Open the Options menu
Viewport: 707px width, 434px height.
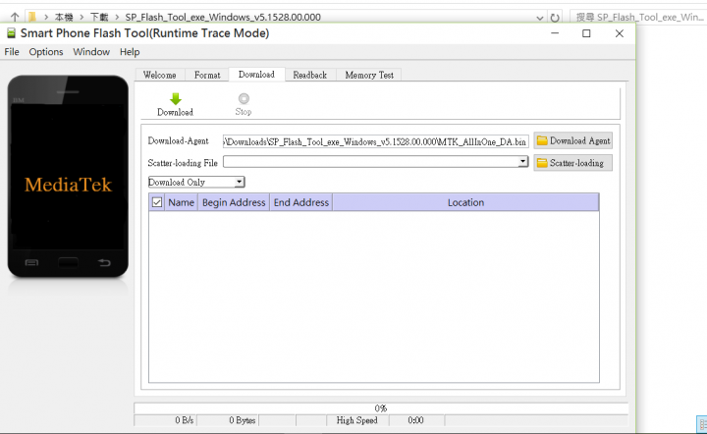point(46,52)
